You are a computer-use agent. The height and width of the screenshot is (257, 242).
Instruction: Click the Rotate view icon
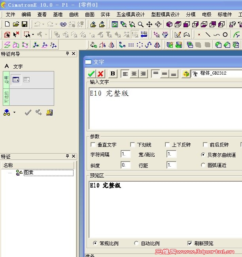[158, 24]
